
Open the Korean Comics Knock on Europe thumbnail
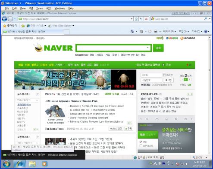[x=56, y=111]
